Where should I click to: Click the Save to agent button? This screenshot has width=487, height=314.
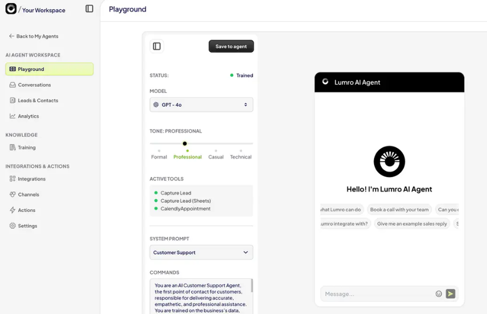coord(231,46)
